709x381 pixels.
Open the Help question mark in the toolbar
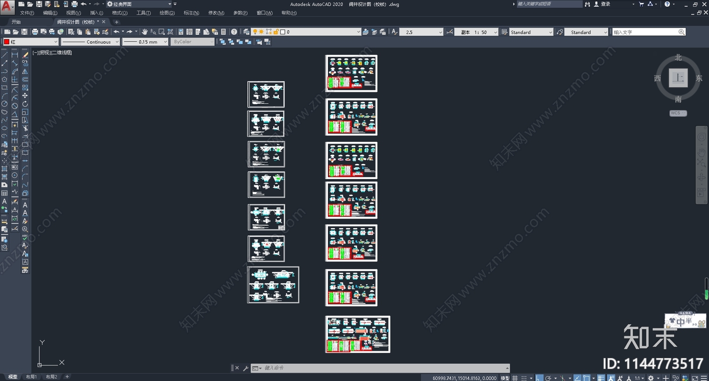click(x=234, y=32)
